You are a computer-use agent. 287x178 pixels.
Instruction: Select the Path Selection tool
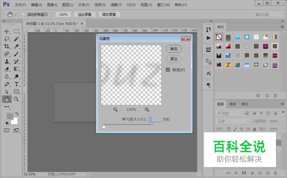click(7, 92)
